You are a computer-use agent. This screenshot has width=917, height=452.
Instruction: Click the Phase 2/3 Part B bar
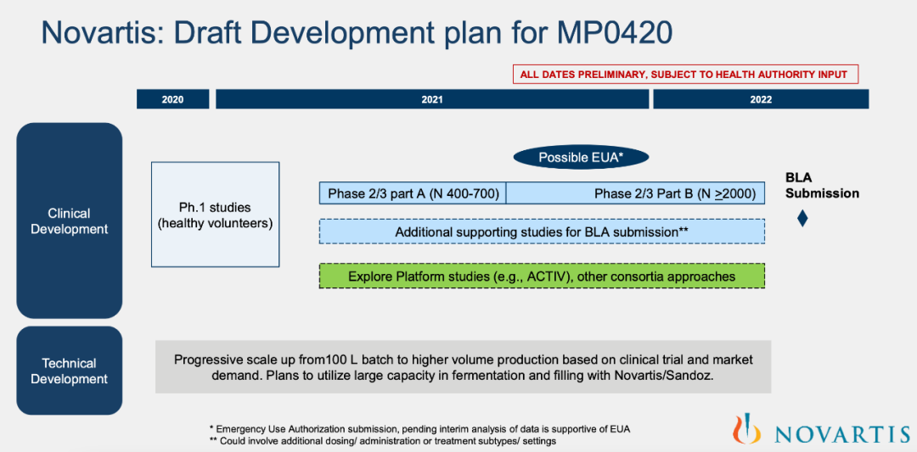636,193
